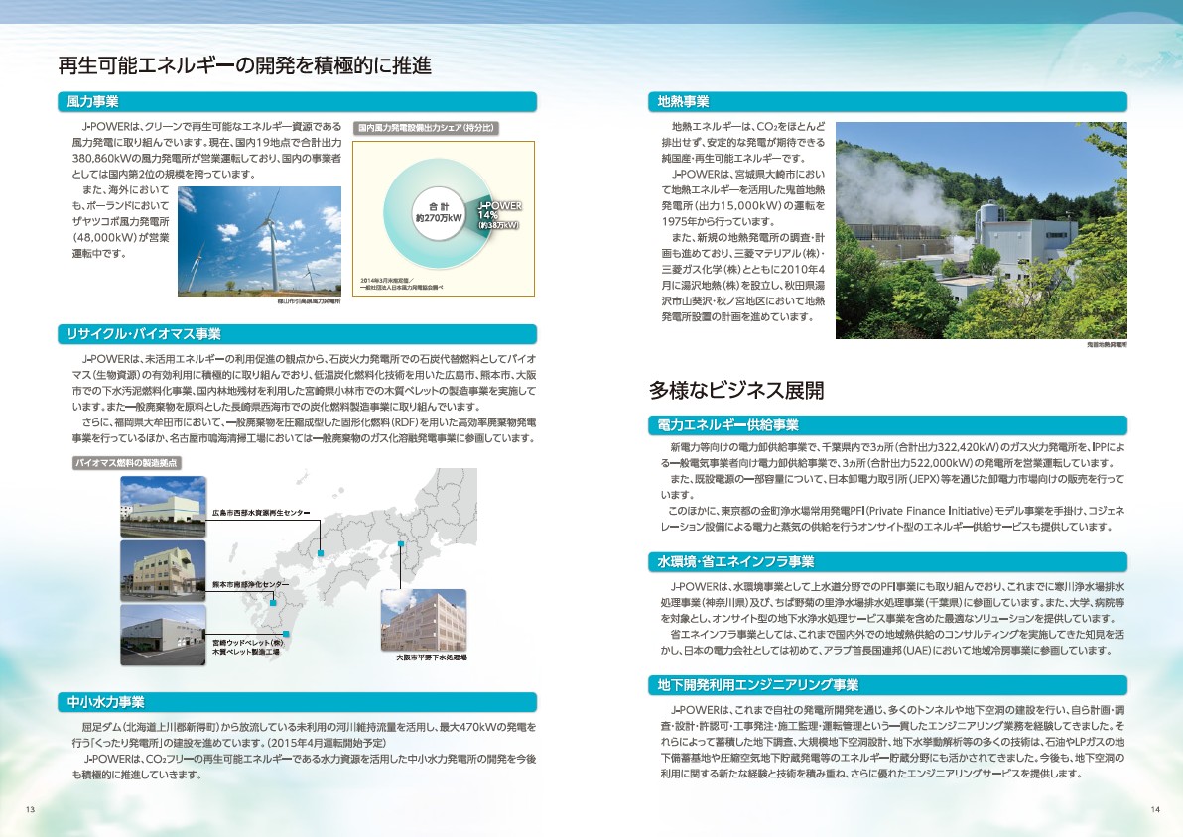Click the 広島市西部水資源再生センター map label
The image size is (1183, 837).
pyautogui.click(x=261, y=513)
